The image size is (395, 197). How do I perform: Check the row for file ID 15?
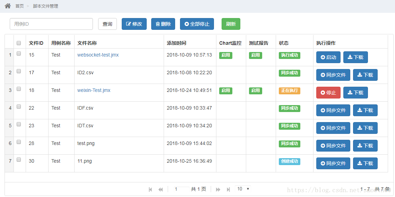tap(19, 53)
